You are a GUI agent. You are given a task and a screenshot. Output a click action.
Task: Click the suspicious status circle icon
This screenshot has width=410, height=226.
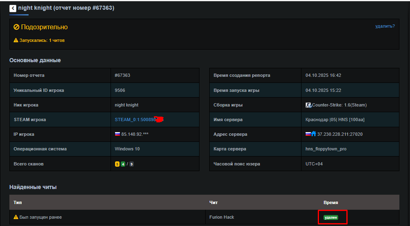(x=16, y=27)
